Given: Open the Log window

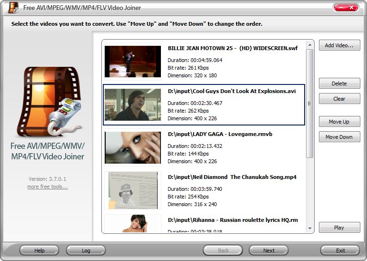Looking at the screenshot, I should pyautogui.click(x=86, y=251).
